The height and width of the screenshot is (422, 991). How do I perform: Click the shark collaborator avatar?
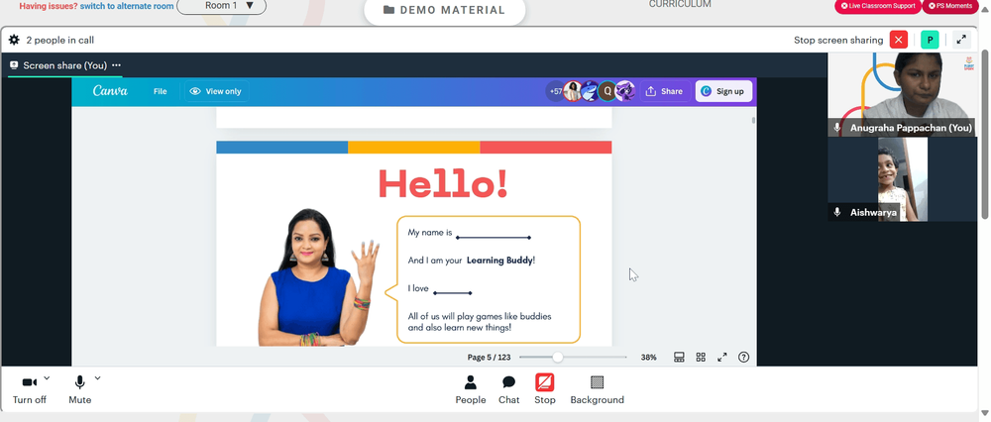[590, 91]
